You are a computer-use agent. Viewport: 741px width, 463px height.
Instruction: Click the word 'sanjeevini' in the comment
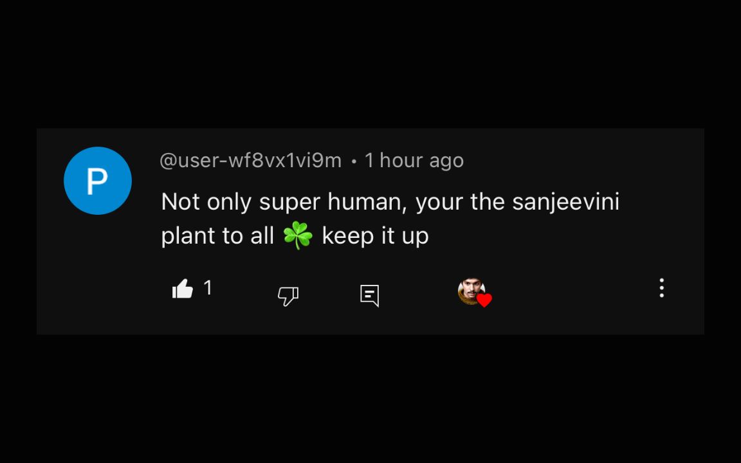tap(565, 202)
